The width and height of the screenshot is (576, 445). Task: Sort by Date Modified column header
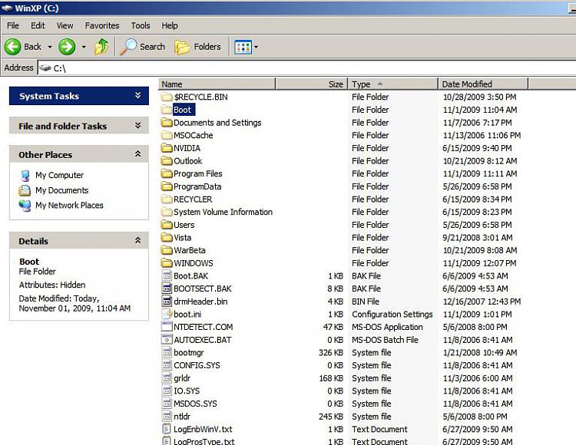483,84
